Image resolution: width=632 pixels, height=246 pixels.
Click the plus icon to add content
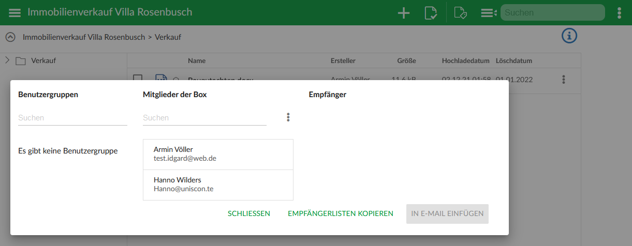pyautogui.click(x=403, y=13)
